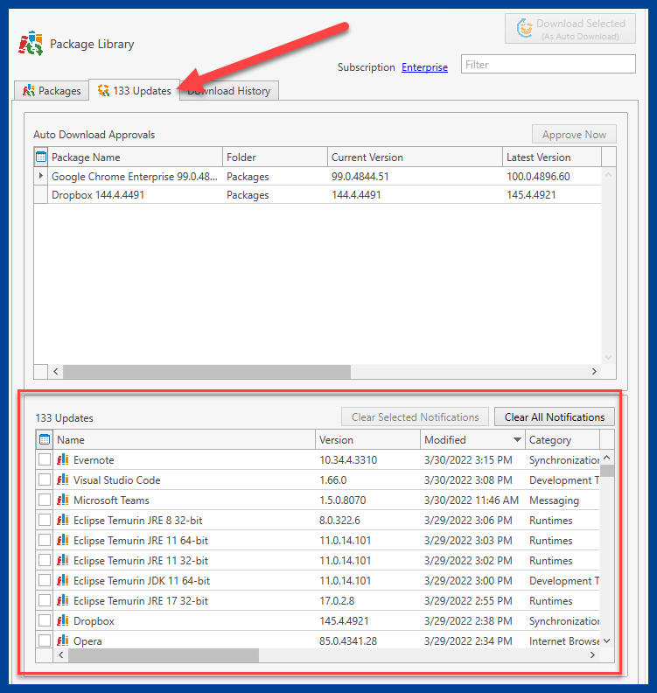Expand the Google Chrome Enterprise row arrow

pos(40,176)
